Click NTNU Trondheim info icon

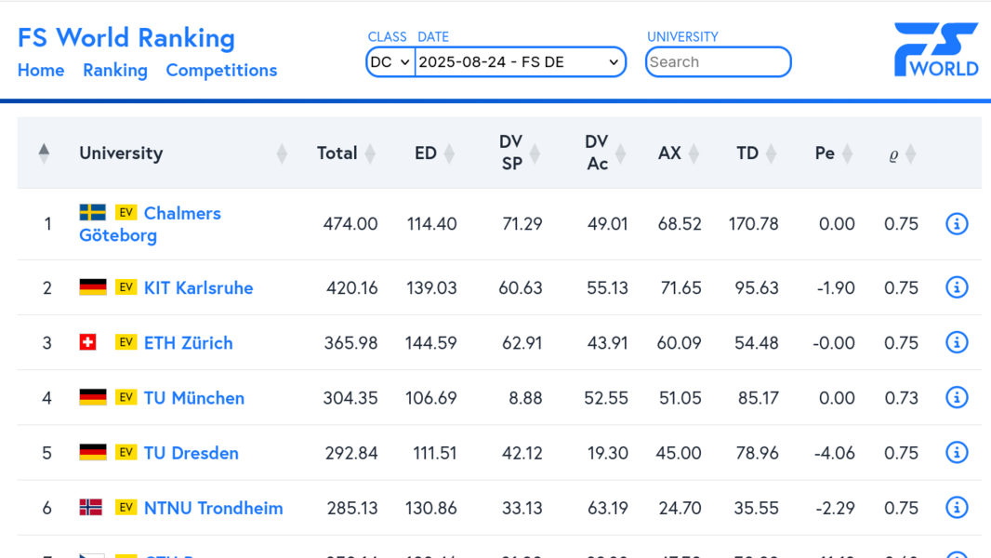957,508
